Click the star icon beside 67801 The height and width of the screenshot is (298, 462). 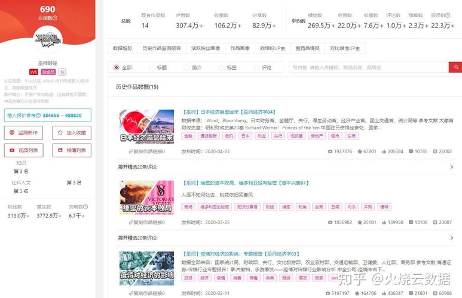[359, 151]
